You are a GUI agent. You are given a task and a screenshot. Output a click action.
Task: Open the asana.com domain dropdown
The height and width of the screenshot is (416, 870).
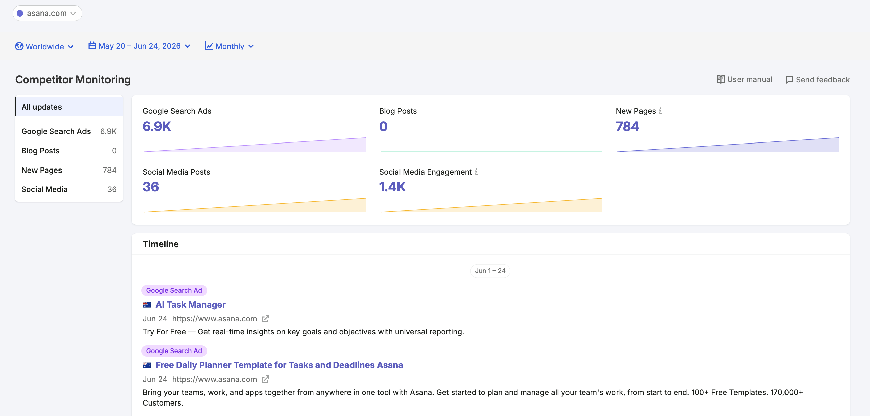pos(47,13)
